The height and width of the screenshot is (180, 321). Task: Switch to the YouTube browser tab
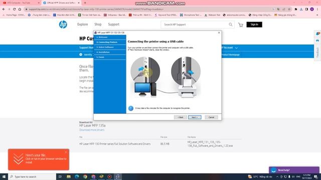pyautogui.click(x=20, y=3)
